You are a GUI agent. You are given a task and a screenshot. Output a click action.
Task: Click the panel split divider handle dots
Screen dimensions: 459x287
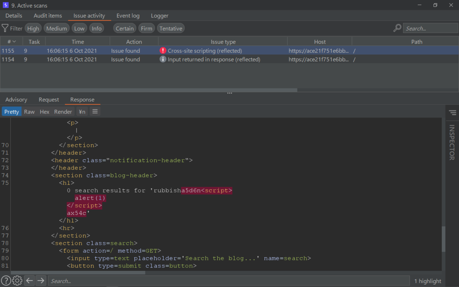229,93
